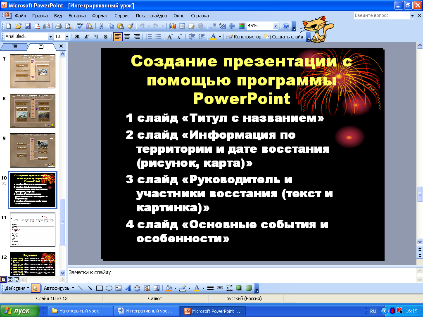Copy the selection to clipboard
423x317 pixels.
[111, 26]
